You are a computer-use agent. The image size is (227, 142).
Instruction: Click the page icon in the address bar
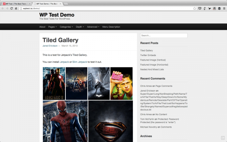[21, 8]
